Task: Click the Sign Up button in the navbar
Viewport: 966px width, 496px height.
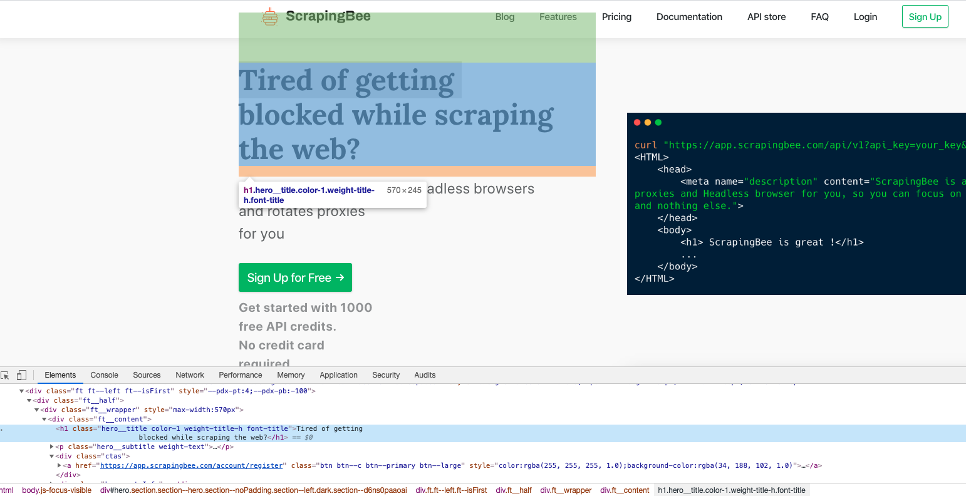Action: tap(925, 16)
